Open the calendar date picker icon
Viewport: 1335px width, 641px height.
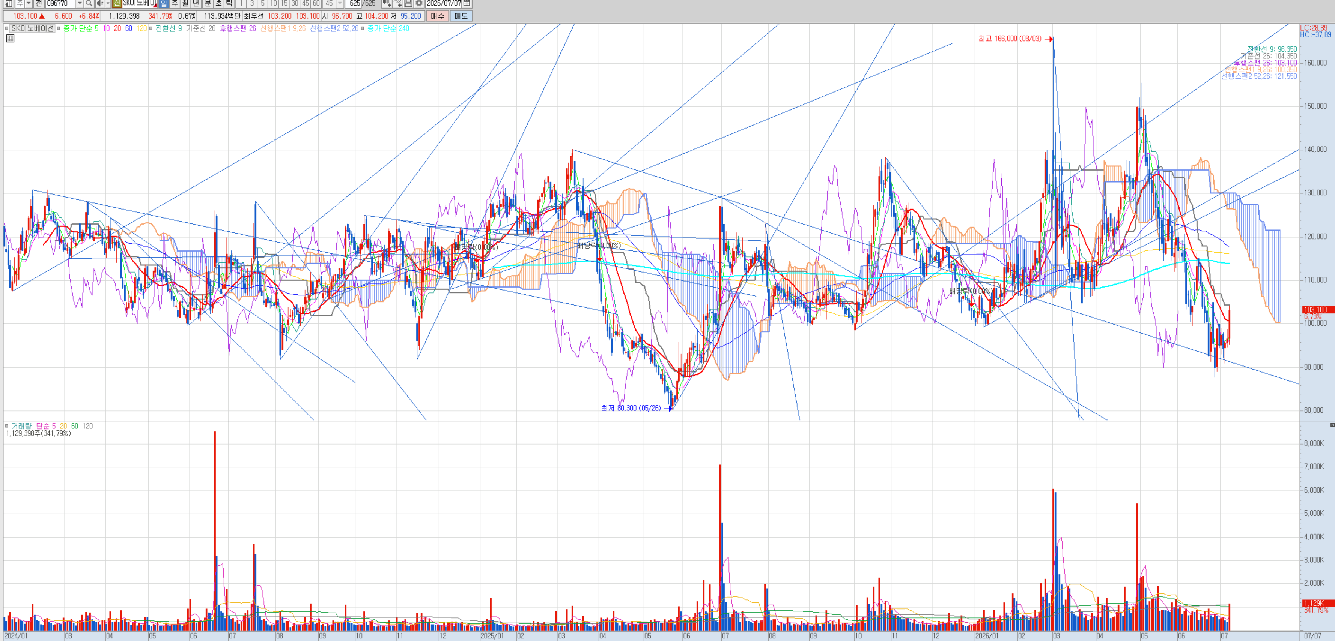coord(467,4)
